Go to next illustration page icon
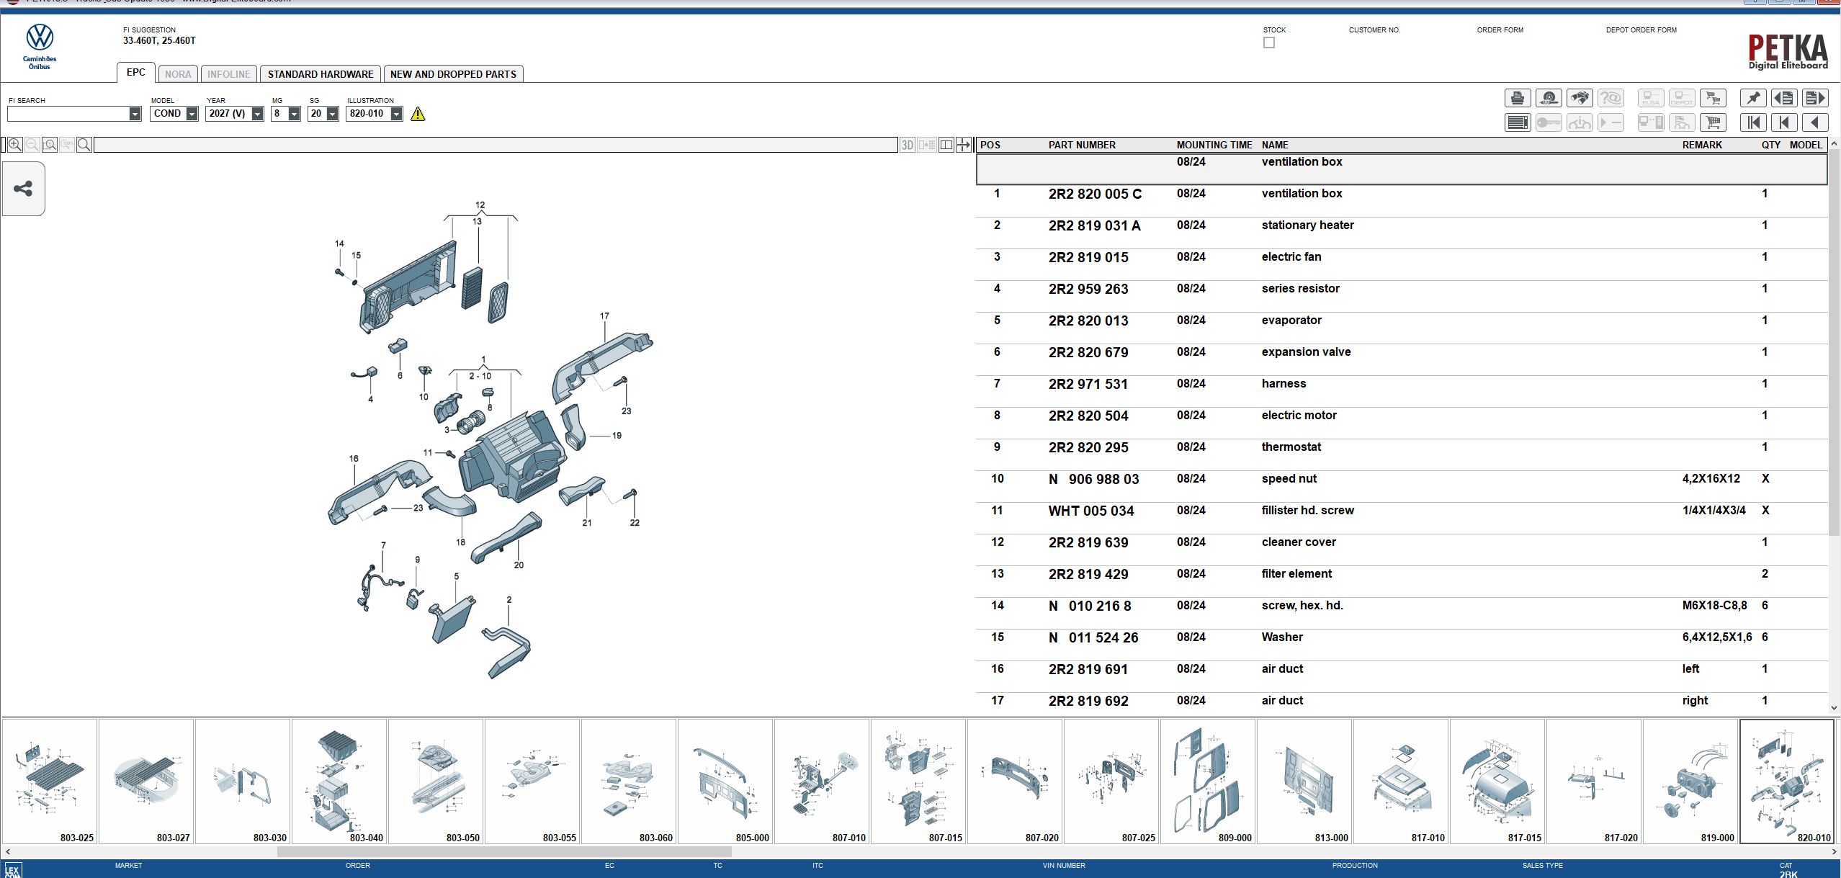This screenshot has height=878, width=1841. tap(1815, 98)
